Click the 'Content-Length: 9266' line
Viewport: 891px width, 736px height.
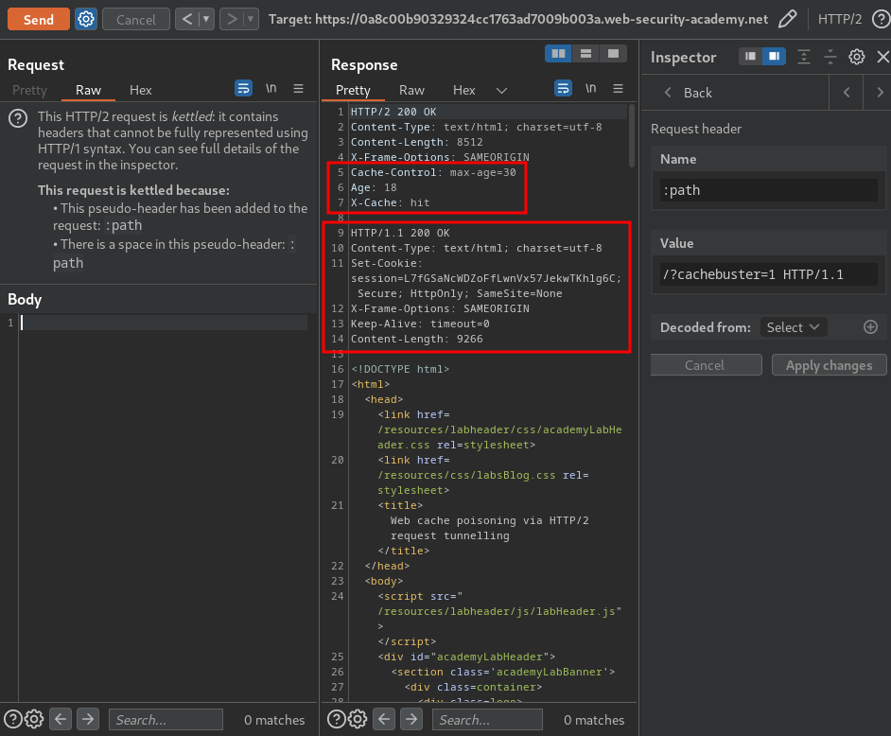pyautogui.click(x=416, y=340)
